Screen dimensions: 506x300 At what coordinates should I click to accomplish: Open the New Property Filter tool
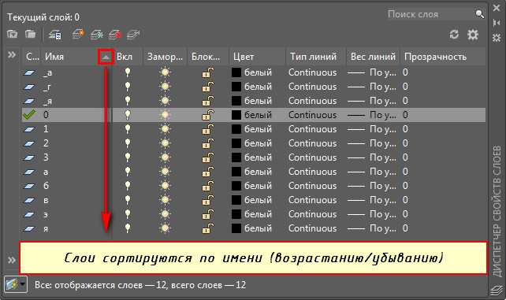13,34
